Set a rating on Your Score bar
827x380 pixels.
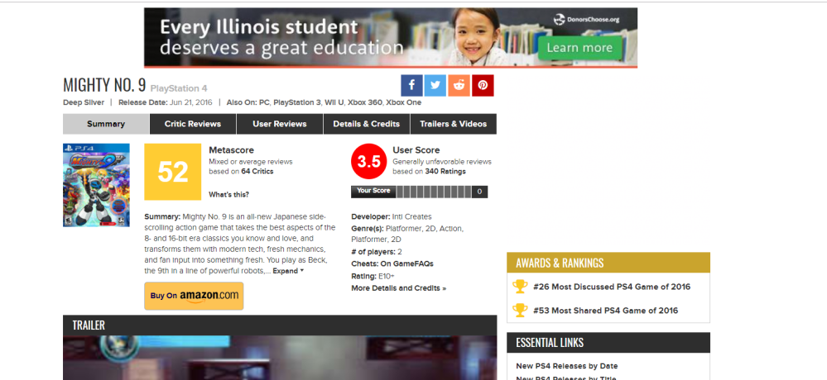(434, 192)
